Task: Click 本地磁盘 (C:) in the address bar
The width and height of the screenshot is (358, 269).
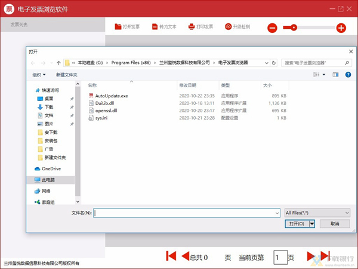Action: click(x=90, y=63)
